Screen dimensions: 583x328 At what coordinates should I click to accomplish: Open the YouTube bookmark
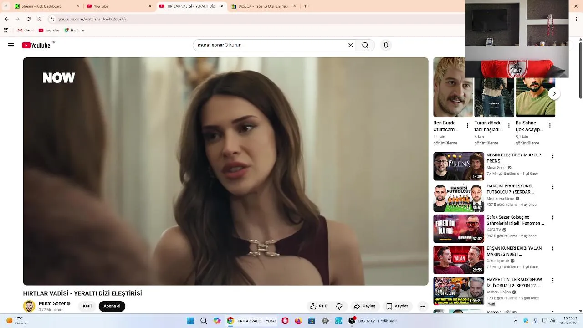pyautogui.click(x=49, y=30)
